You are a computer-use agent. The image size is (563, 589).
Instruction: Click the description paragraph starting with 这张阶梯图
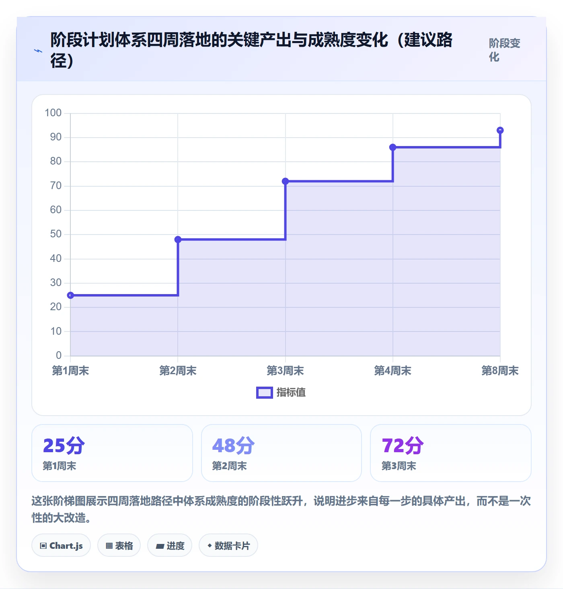tap(281, 509)
